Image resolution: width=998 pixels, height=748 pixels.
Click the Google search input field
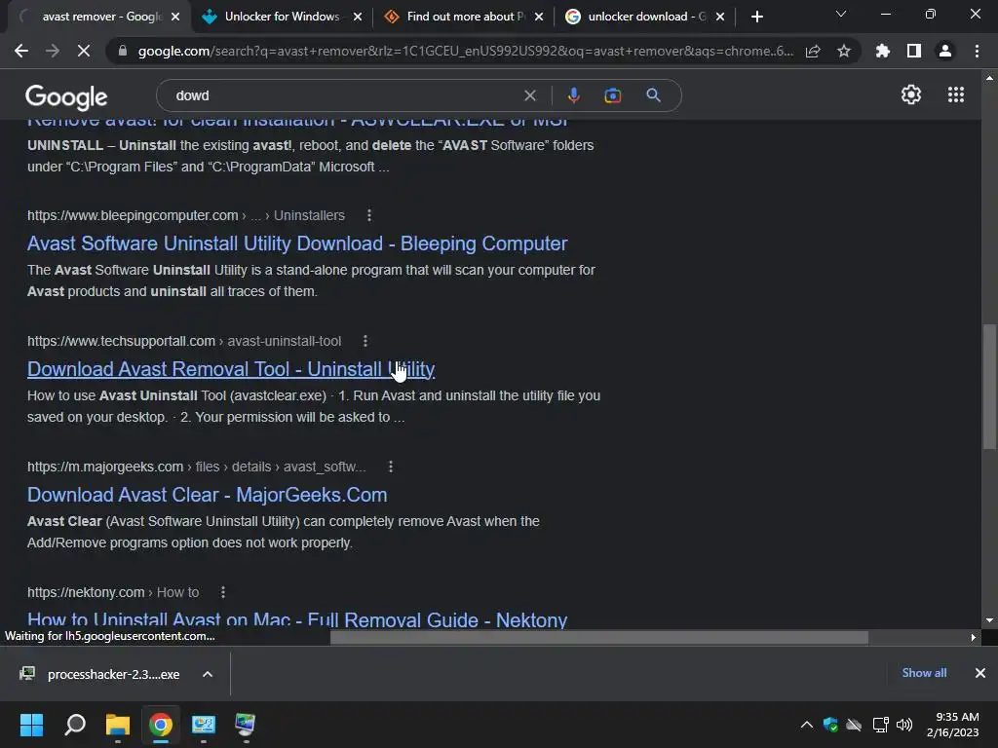[x=344, y=95]
